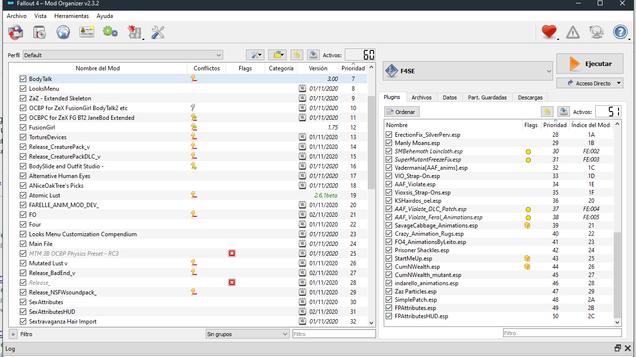Viewport: 636px width, 357px height.
Task: Click the red X flag on Release_ row
Action: tap(232, 282)
